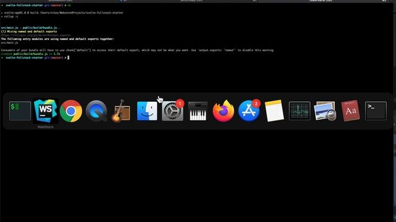Click the 'rollup -c' command line
This screenshot has height=222, width=396.
coord(10,17)
